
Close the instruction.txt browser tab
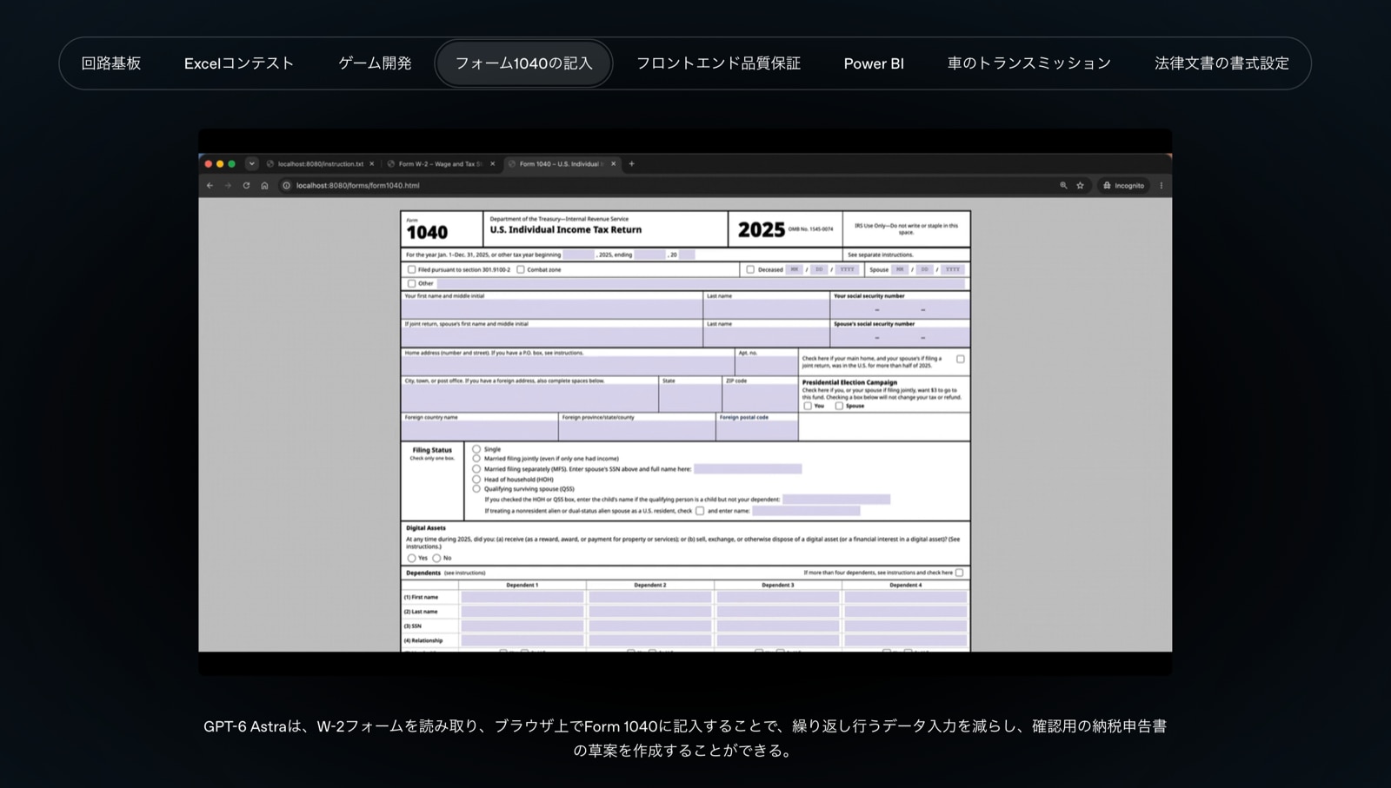tap(372, 163)
